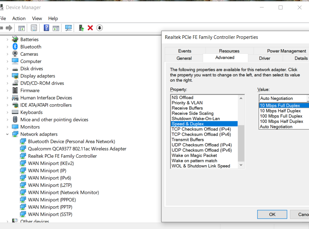Click Scan for hardware changes icon
Viewport: 309px width, 229px height.
tap(68, 28)
